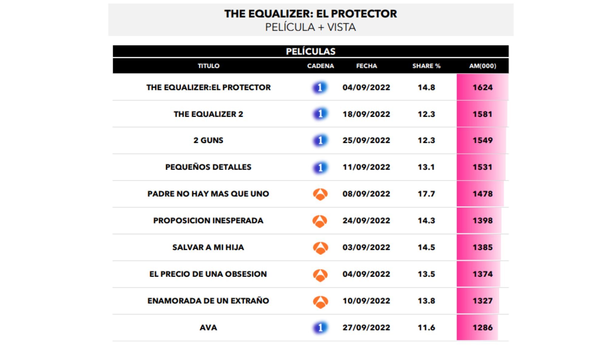
Task: Click the title ENAMORADA DE UN EXTRAÑO
Action: (208, 301)
